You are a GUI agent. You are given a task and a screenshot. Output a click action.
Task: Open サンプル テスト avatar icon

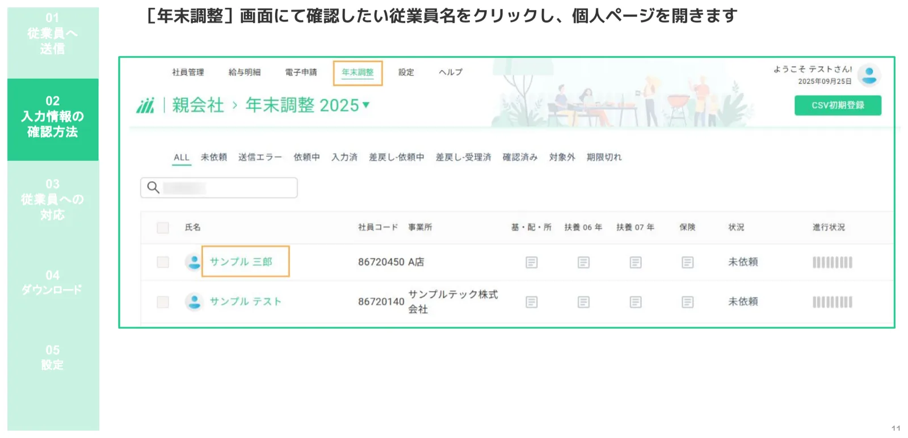(x=194, y=301)
